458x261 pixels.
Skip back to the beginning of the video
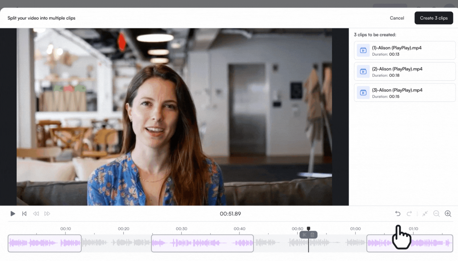coord(24,214)
